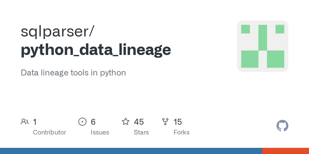The height and width of the screenshot is (154, 309).
Task: Click the fork count number 15
Action: [177, 122]
